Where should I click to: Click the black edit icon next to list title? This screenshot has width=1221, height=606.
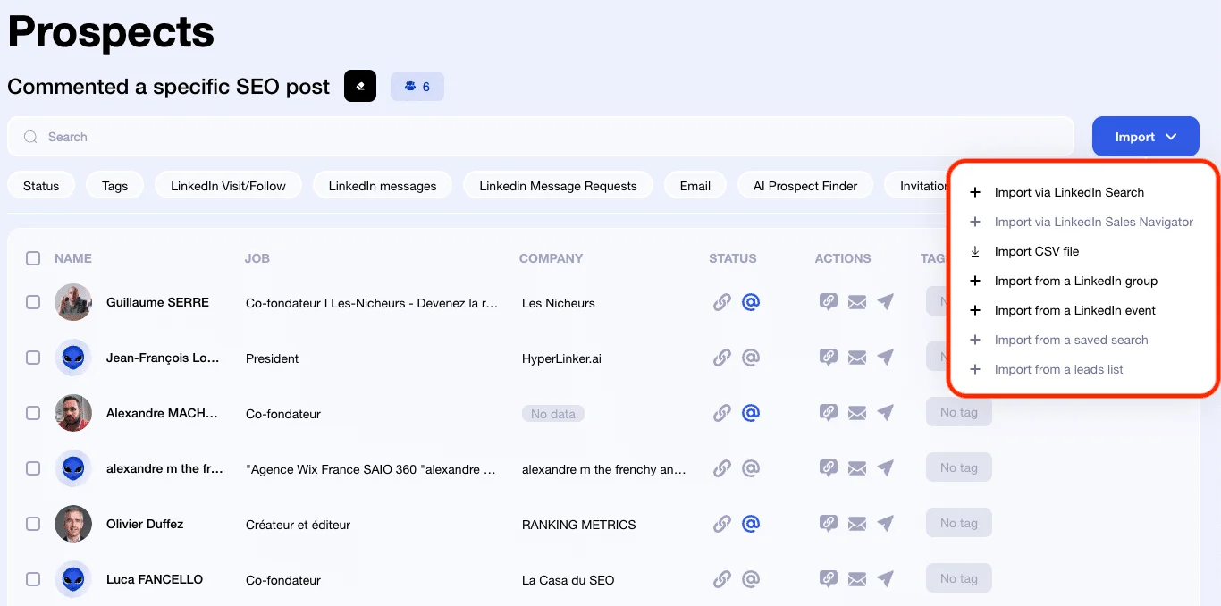(360, 86)
